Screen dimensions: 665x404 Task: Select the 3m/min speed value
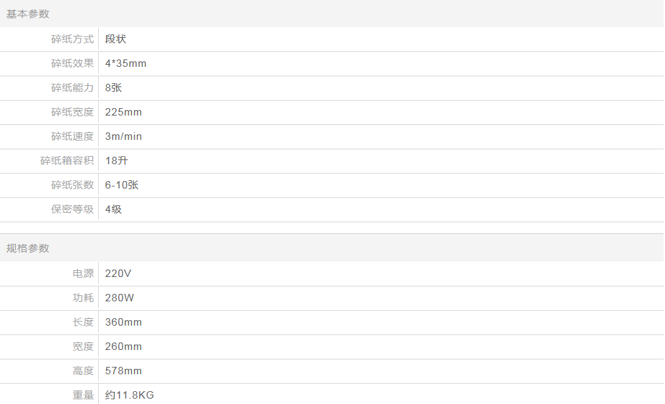pyautogui.click(x=123, y=136)
